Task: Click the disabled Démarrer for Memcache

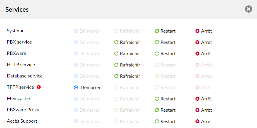Action: coord(86,99)
